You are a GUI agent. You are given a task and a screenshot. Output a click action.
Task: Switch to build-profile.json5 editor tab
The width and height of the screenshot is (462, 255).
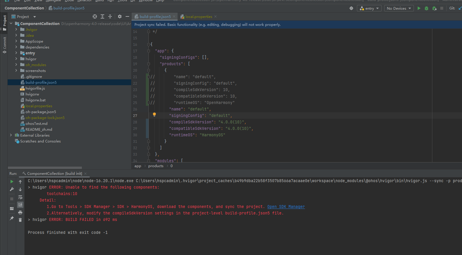[x=155, y=17]
